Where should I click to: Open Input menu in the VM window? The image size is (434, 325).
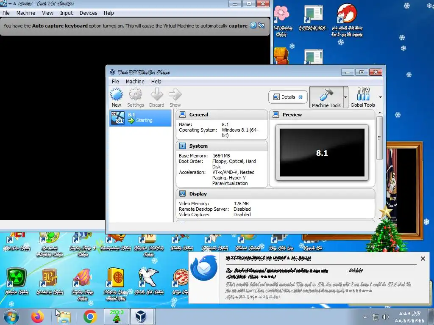67,13
